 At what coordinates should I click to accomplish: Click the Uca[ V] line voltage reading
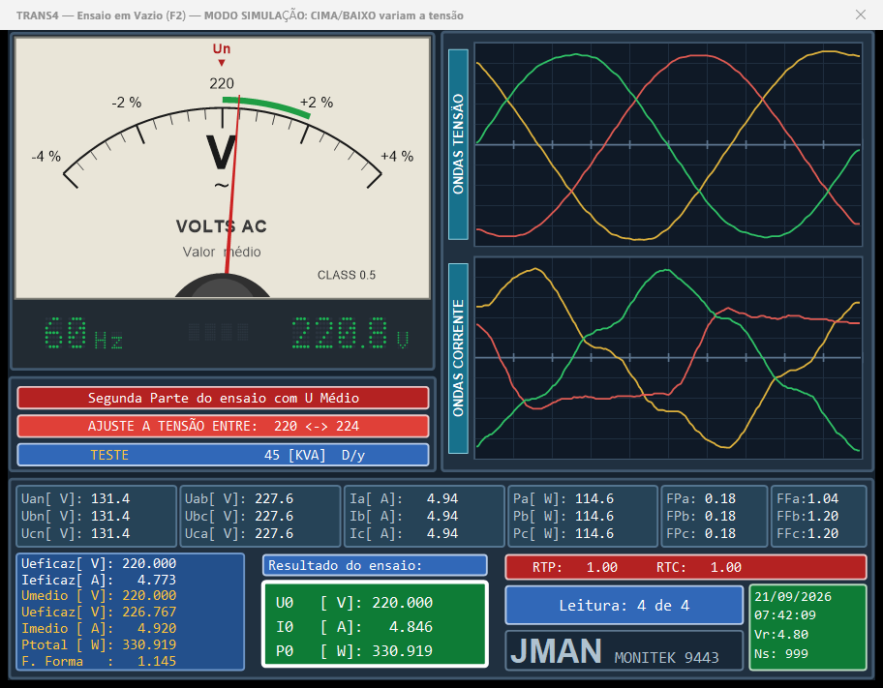pos(239,534)
